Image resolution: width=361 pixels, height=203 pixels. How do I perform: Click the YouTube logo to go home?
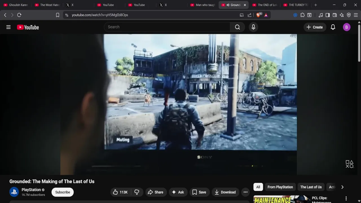(x=28, y=27)
